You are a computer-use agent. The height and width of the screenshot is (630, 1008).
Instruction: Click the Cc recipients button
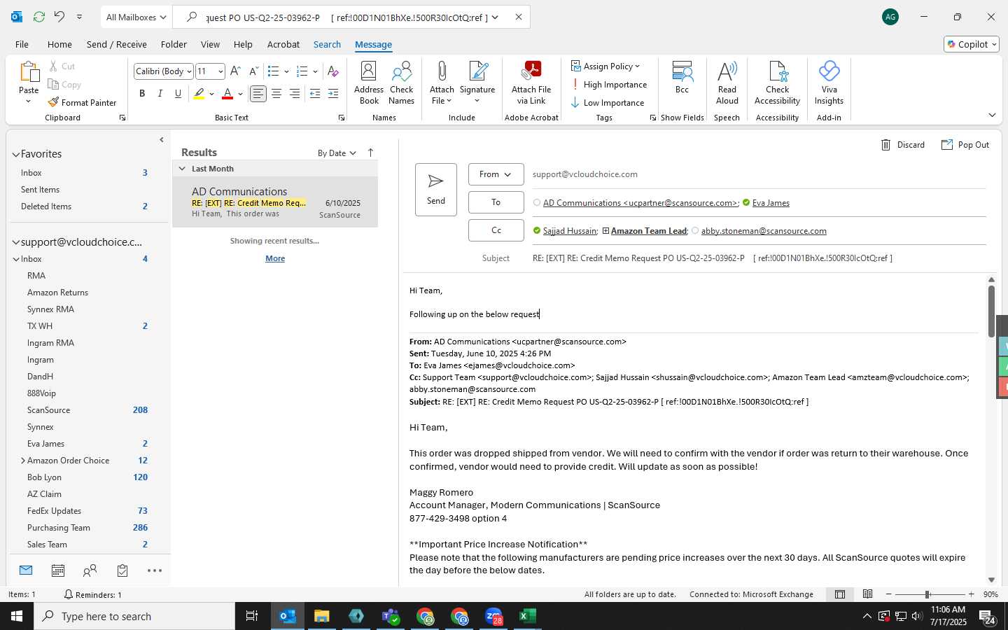pyautogui.click(x=496, y=230)
